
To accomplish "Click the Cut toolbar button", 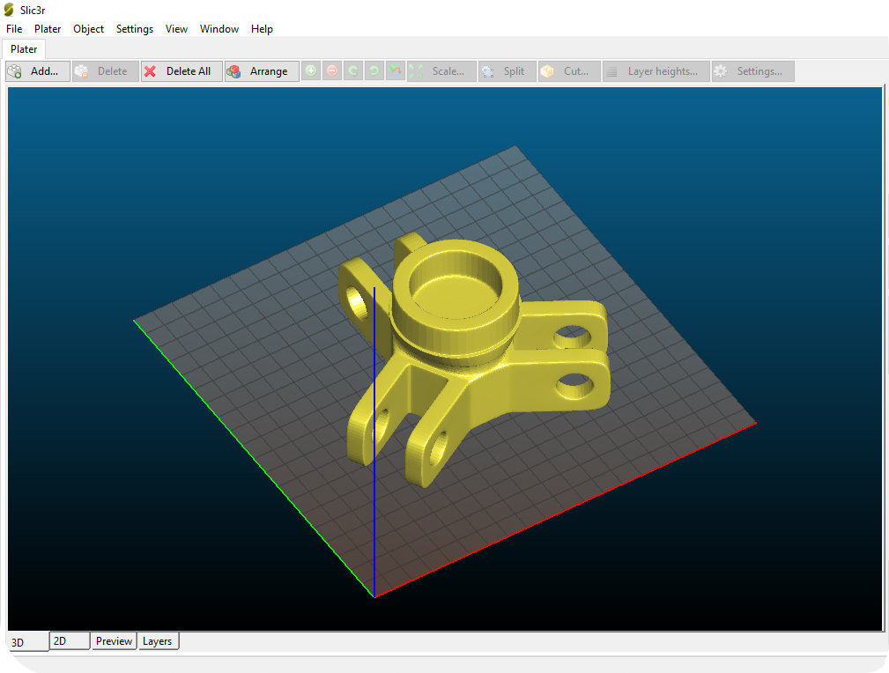I will (x=569, y=71).
